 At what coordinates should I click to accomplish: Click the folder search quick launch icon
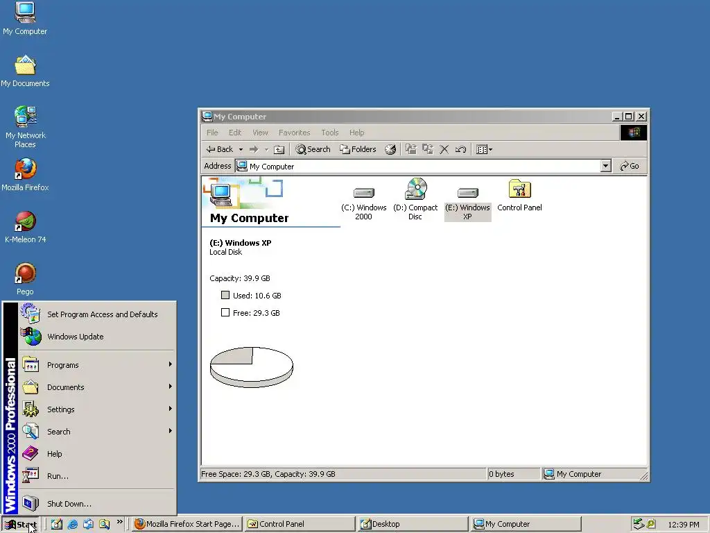(104, 524)
